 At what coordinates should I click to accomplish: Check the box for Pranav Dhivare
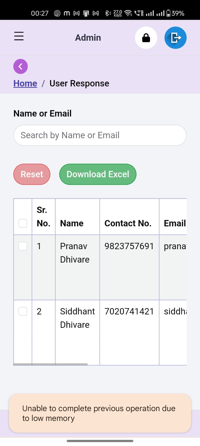[x=23, y=246]
